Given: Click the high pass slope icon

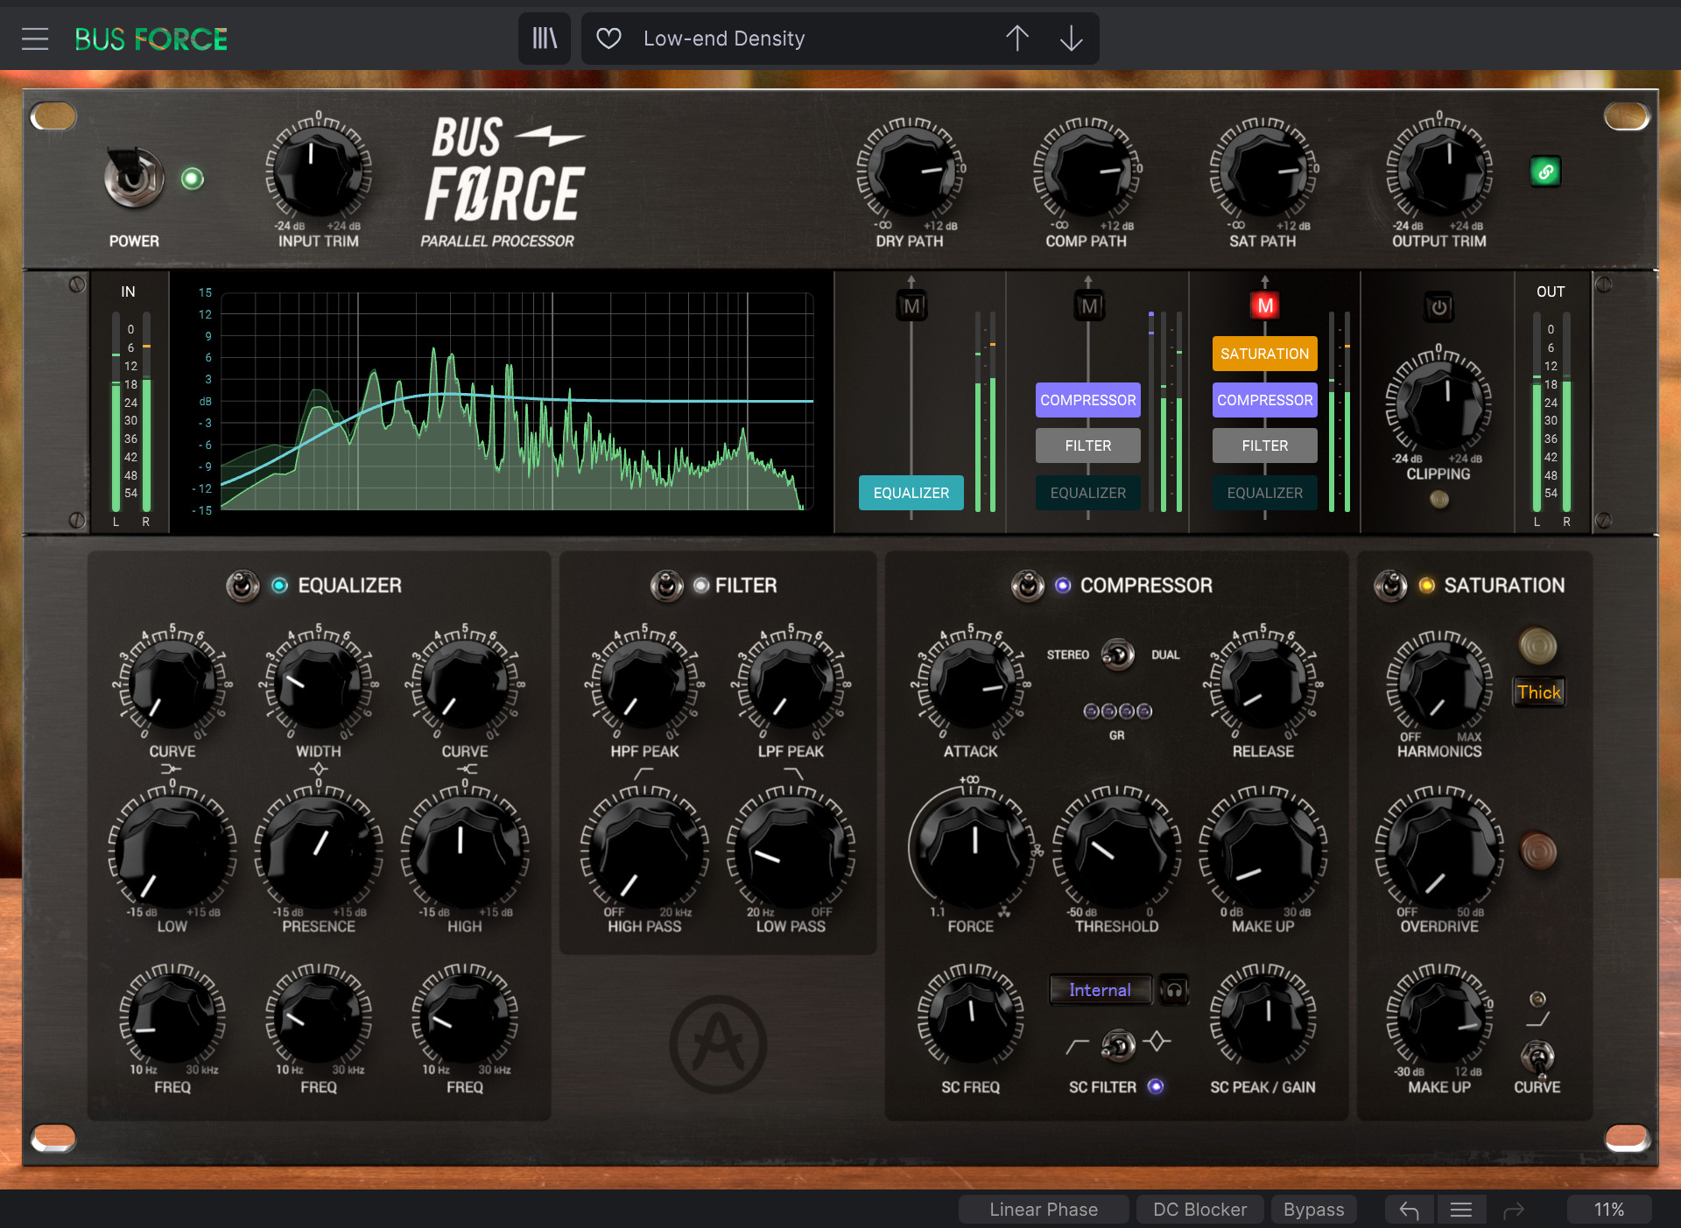Looking at the screenshot, I should pyautogui.click(x=644, y=774).
